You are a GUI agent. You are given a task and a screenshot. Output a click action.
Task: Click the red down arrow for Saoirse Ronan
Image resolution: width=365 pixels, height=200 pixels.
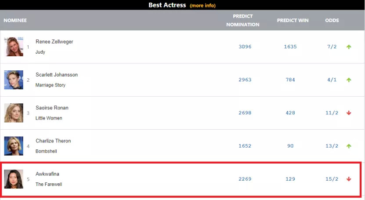point(349,113)
